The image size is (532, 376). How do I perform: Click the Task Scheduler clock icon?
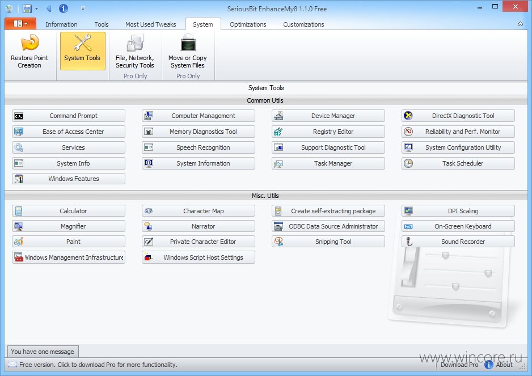click(x=408, y=163)
